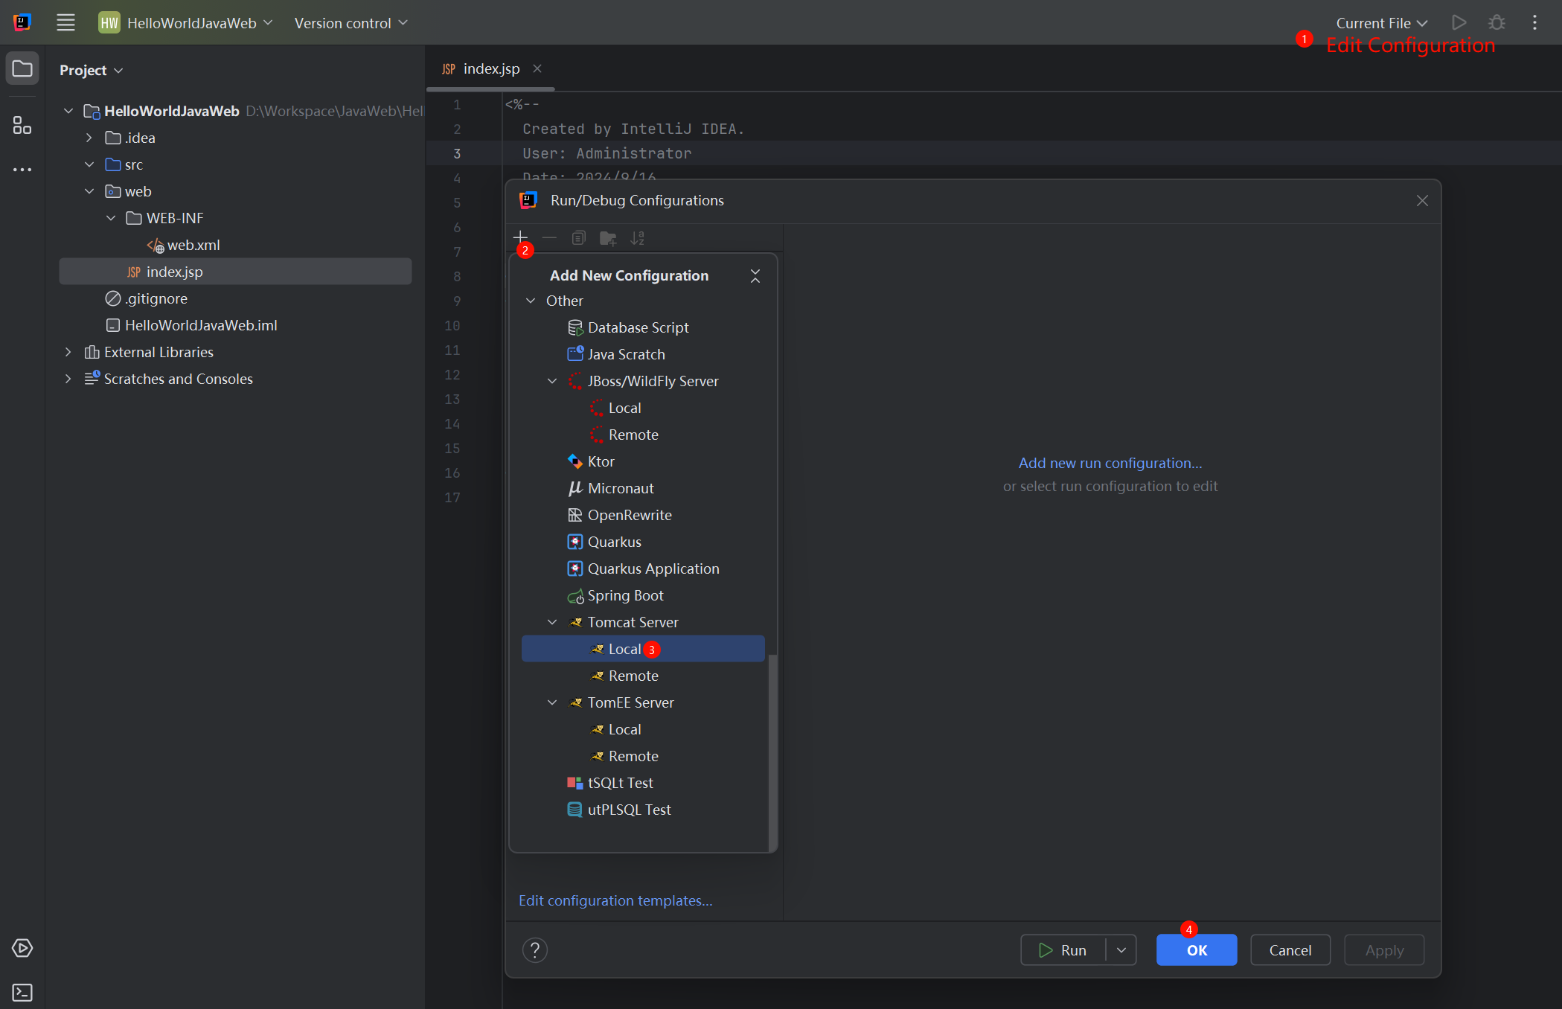
Task: Open the Terminal tool window icon
Action: pyautogui.click(x=22, y=992)
